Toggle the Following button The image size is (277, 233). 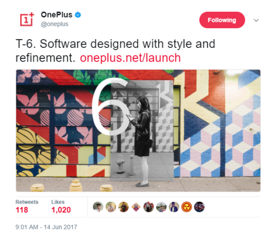tap(222, 20)
